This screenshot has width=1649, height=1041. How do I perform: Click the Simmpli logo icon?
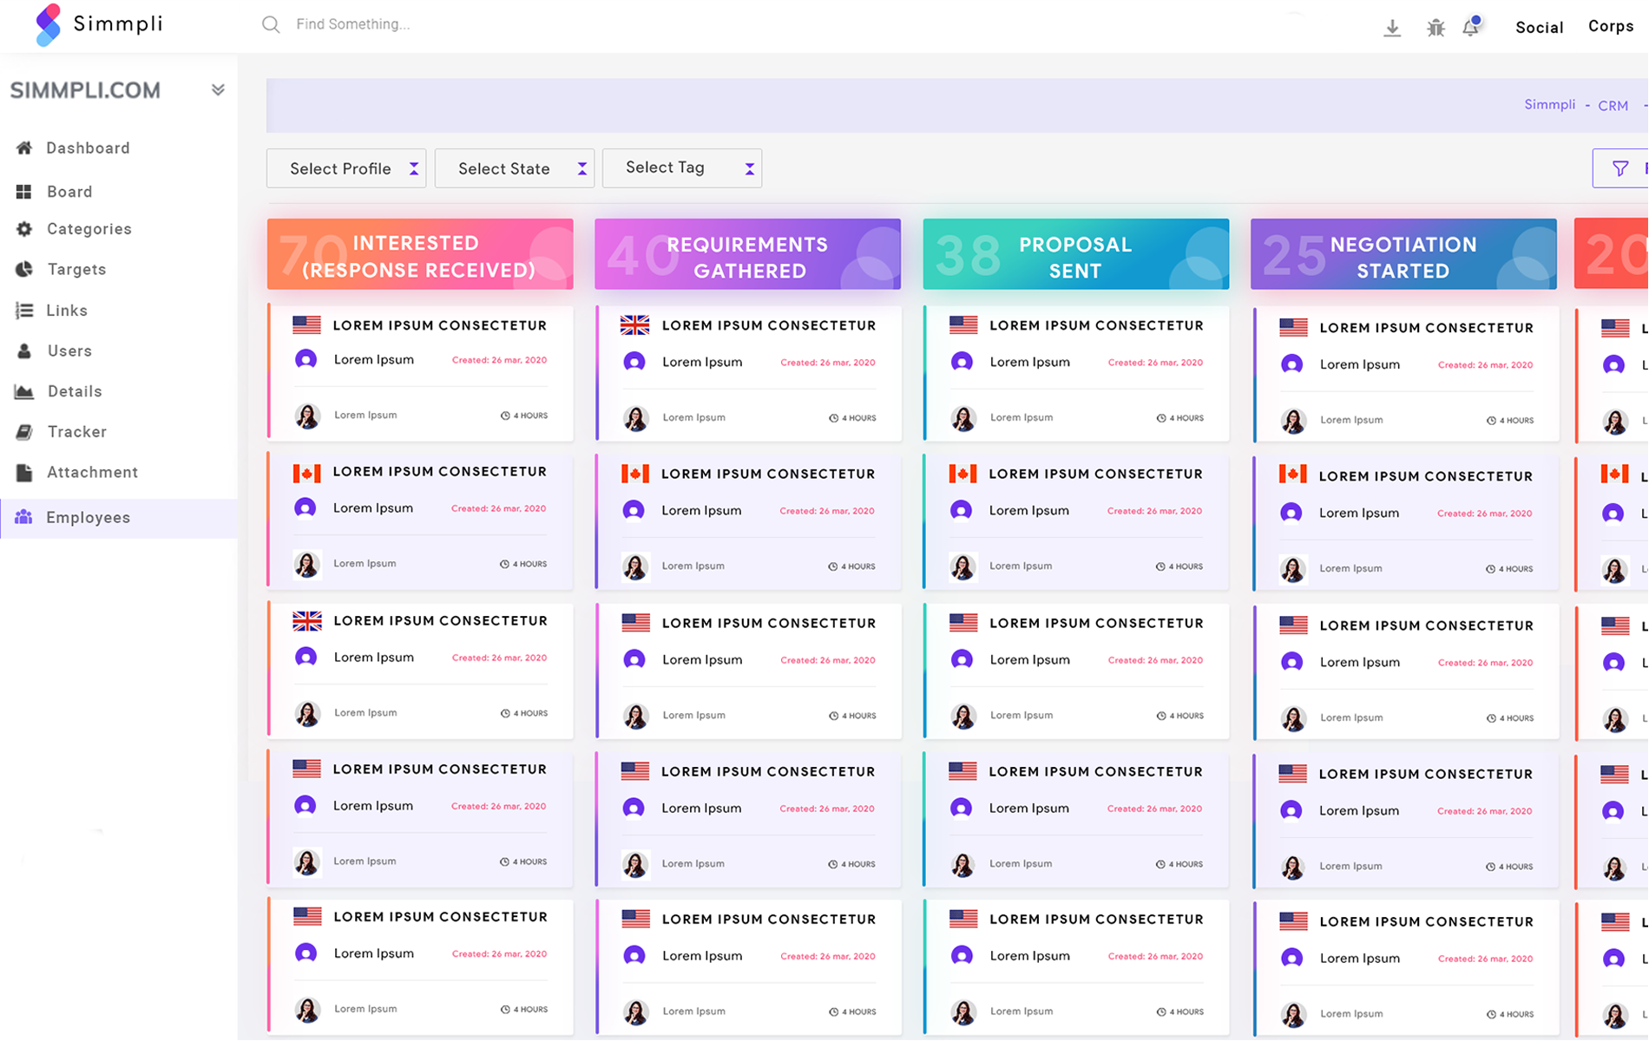[x=49, y=24]
